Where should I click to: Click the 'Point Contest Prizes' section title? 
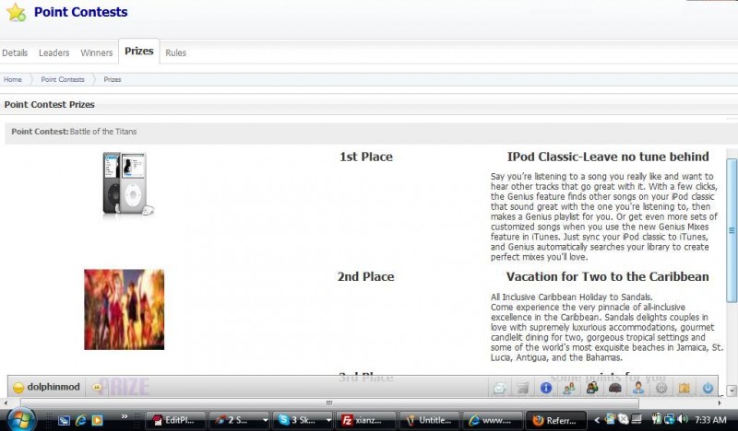point(50,104)
